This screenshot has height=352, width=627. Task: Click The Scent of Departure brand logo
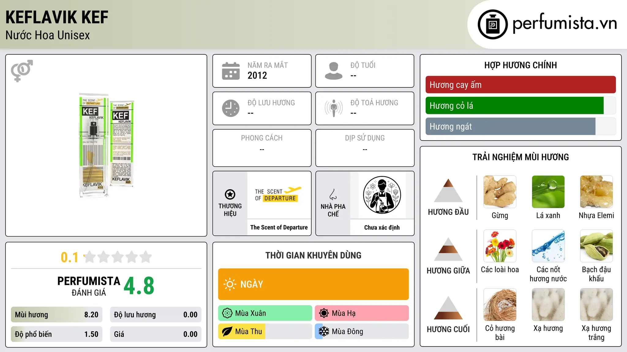pyautogui.click(x=279, y=195)
